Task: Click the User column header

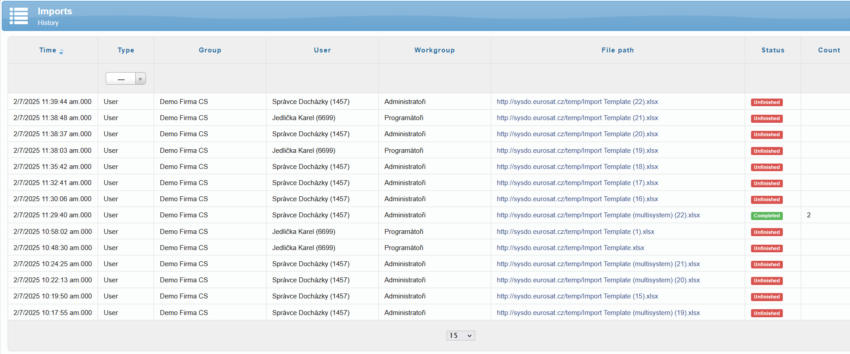Action: [322, 50]
